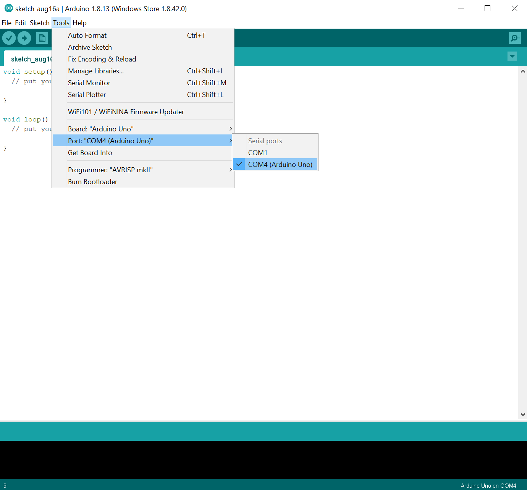Screen dimensions: 527x490
Task: Click the Arduino logo in title bar
Action: pos(8,8)
